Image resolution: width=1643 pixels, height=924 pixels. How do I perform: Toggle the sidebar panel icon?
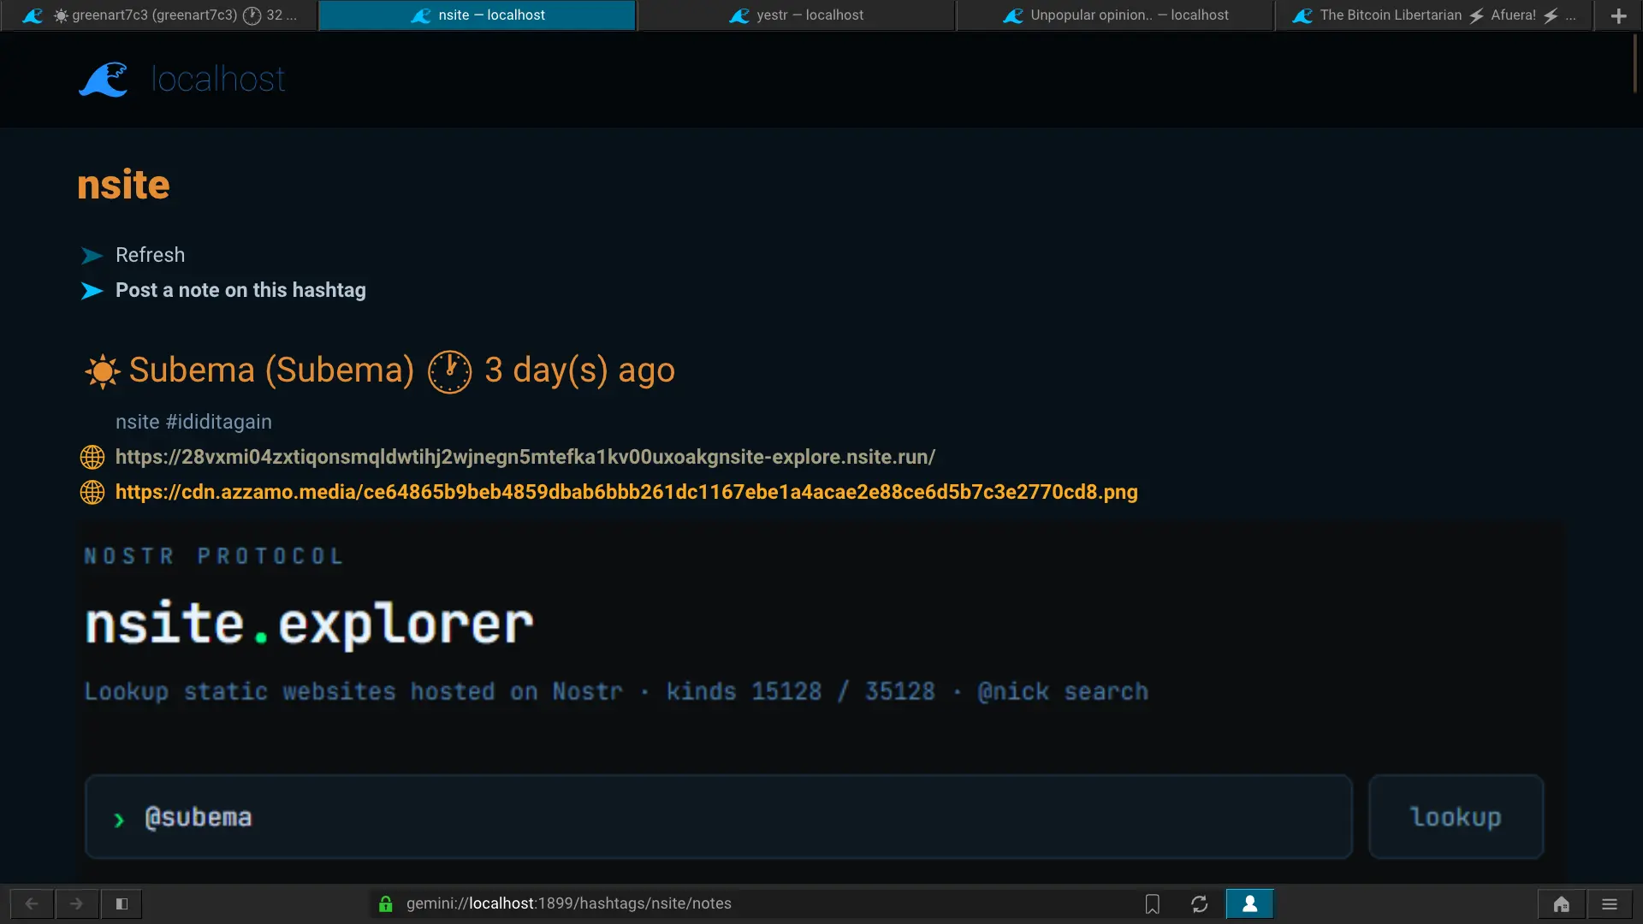point(122,903)
